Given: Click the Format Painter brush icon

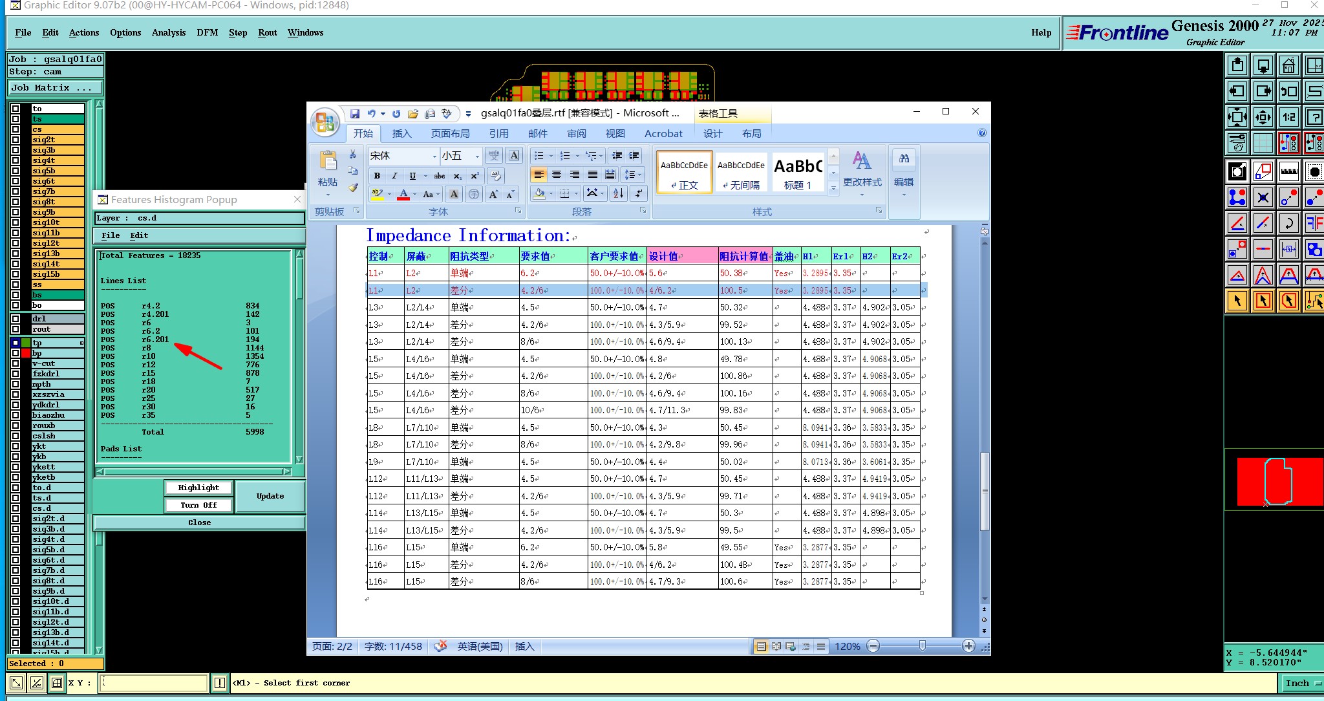Looking at the screenshot, I should pyautogui.click(x=353, y=188).
